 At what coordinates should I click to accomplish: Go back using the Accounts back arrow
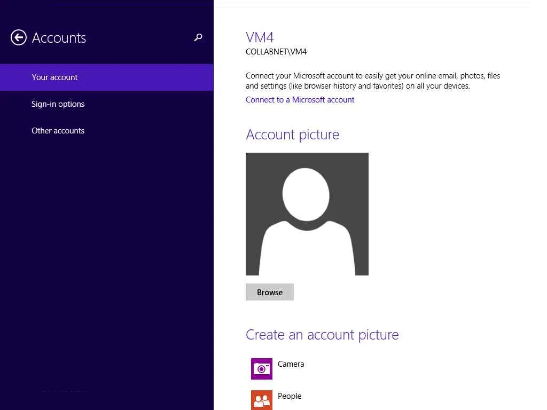(x=19, y=37)
